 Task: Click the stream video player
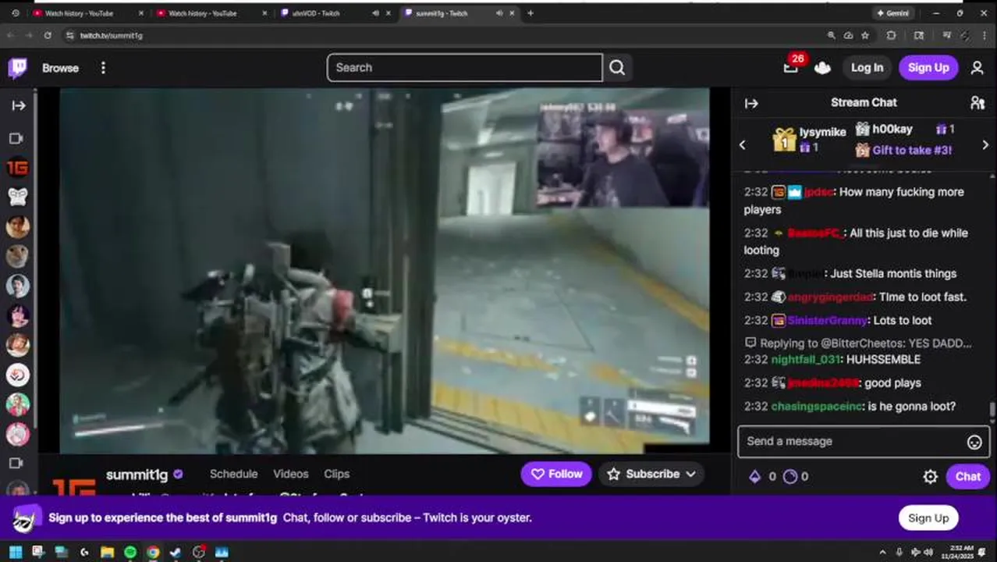pos(385,270)
